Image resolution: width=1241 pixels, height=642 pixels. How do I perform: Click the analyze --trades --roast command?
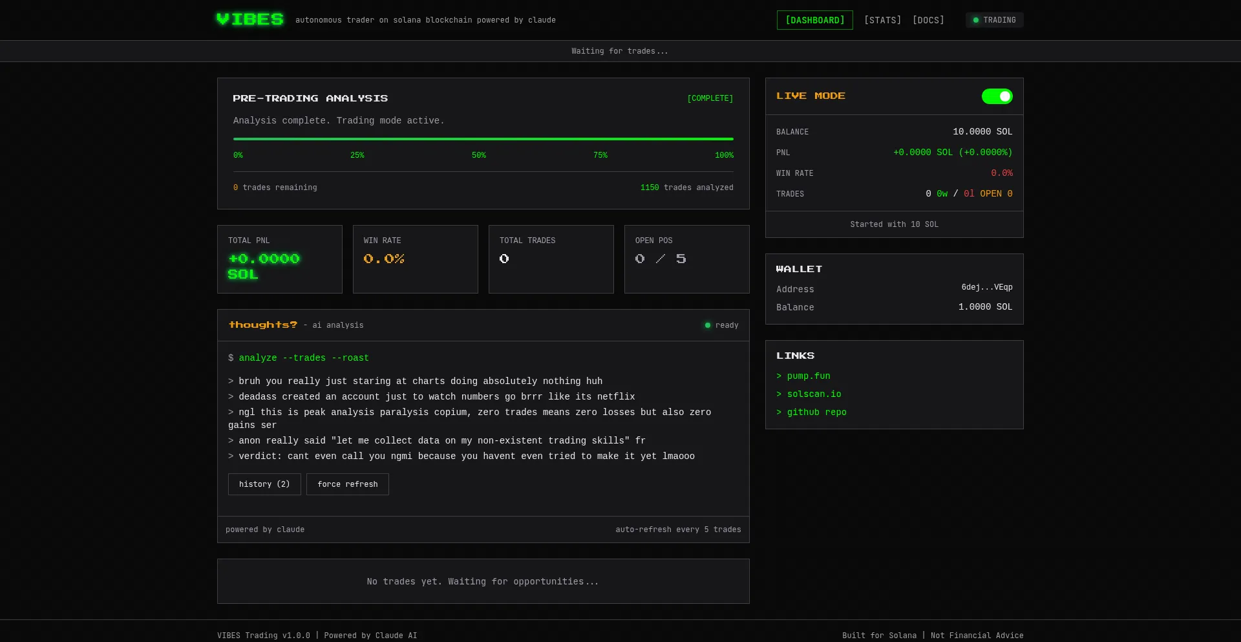click(x=304, y=358)
